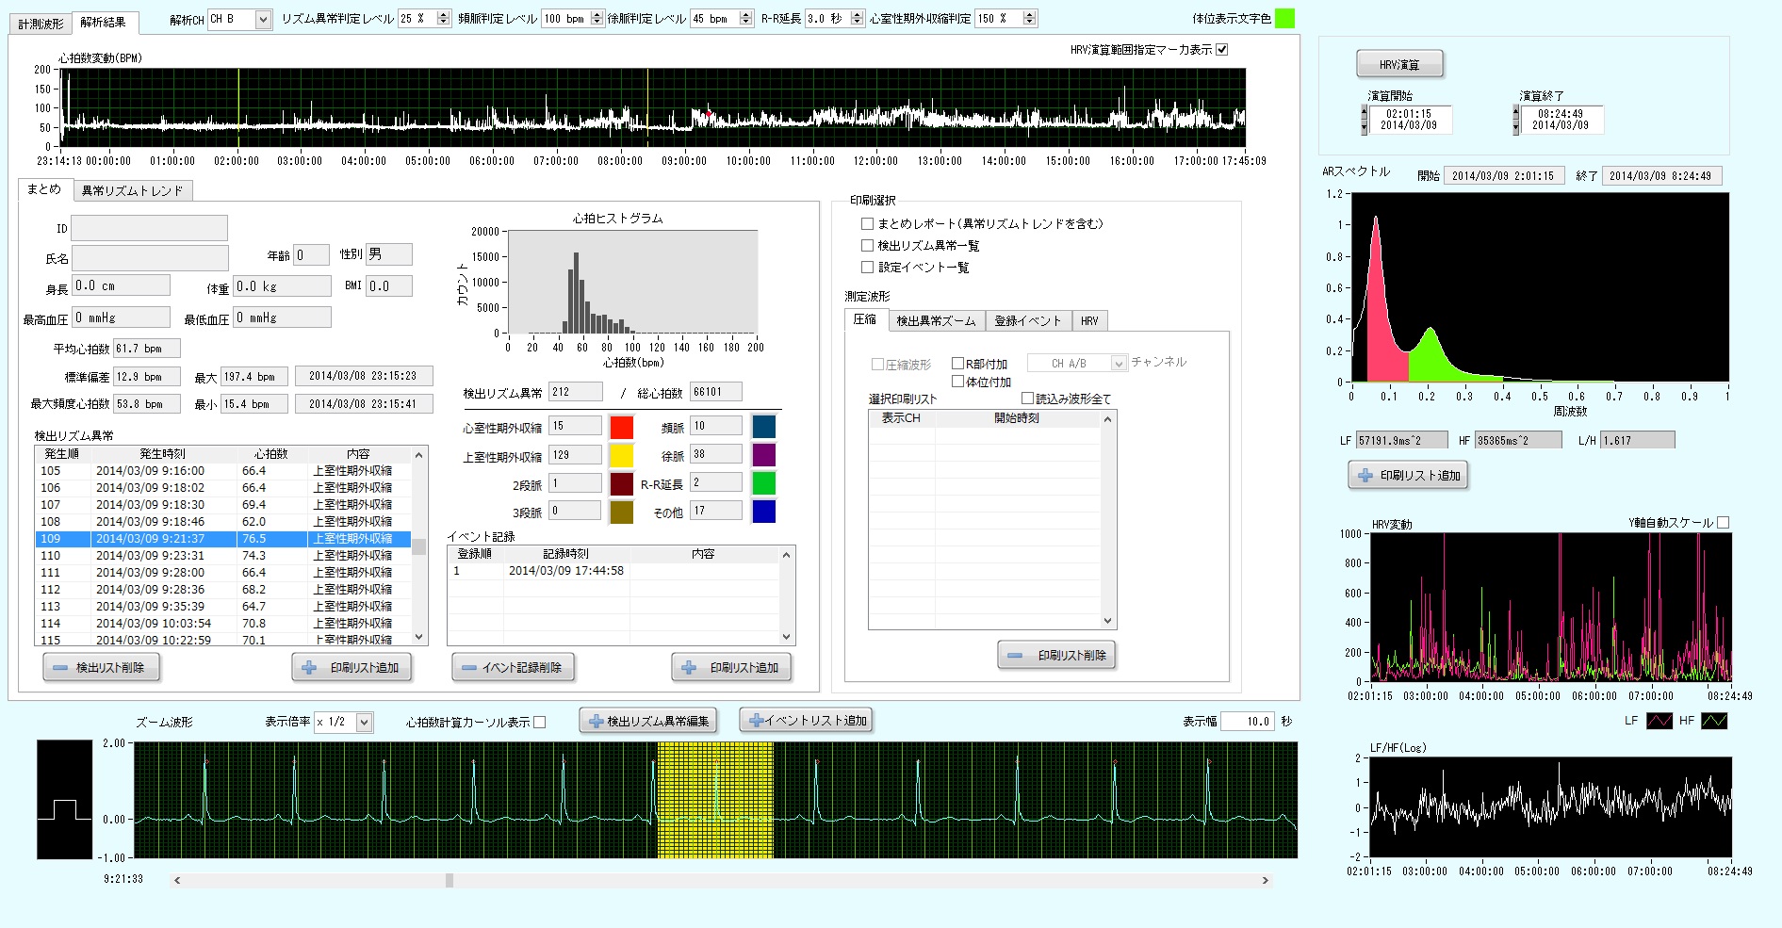The height and width of the screenshot is (928, 1782).
Task: Click 印刷リスト追加 under 検出リズム異常 list
Action: point(351,667)
